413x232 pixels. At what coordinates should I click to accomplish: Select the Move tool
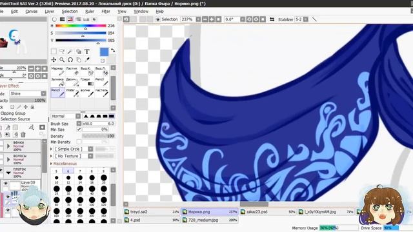(54, 60)
